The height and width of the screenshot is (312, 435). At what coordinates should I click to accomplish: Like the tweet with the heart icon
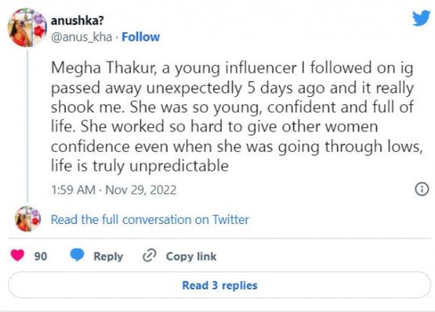tap(18, 257)
